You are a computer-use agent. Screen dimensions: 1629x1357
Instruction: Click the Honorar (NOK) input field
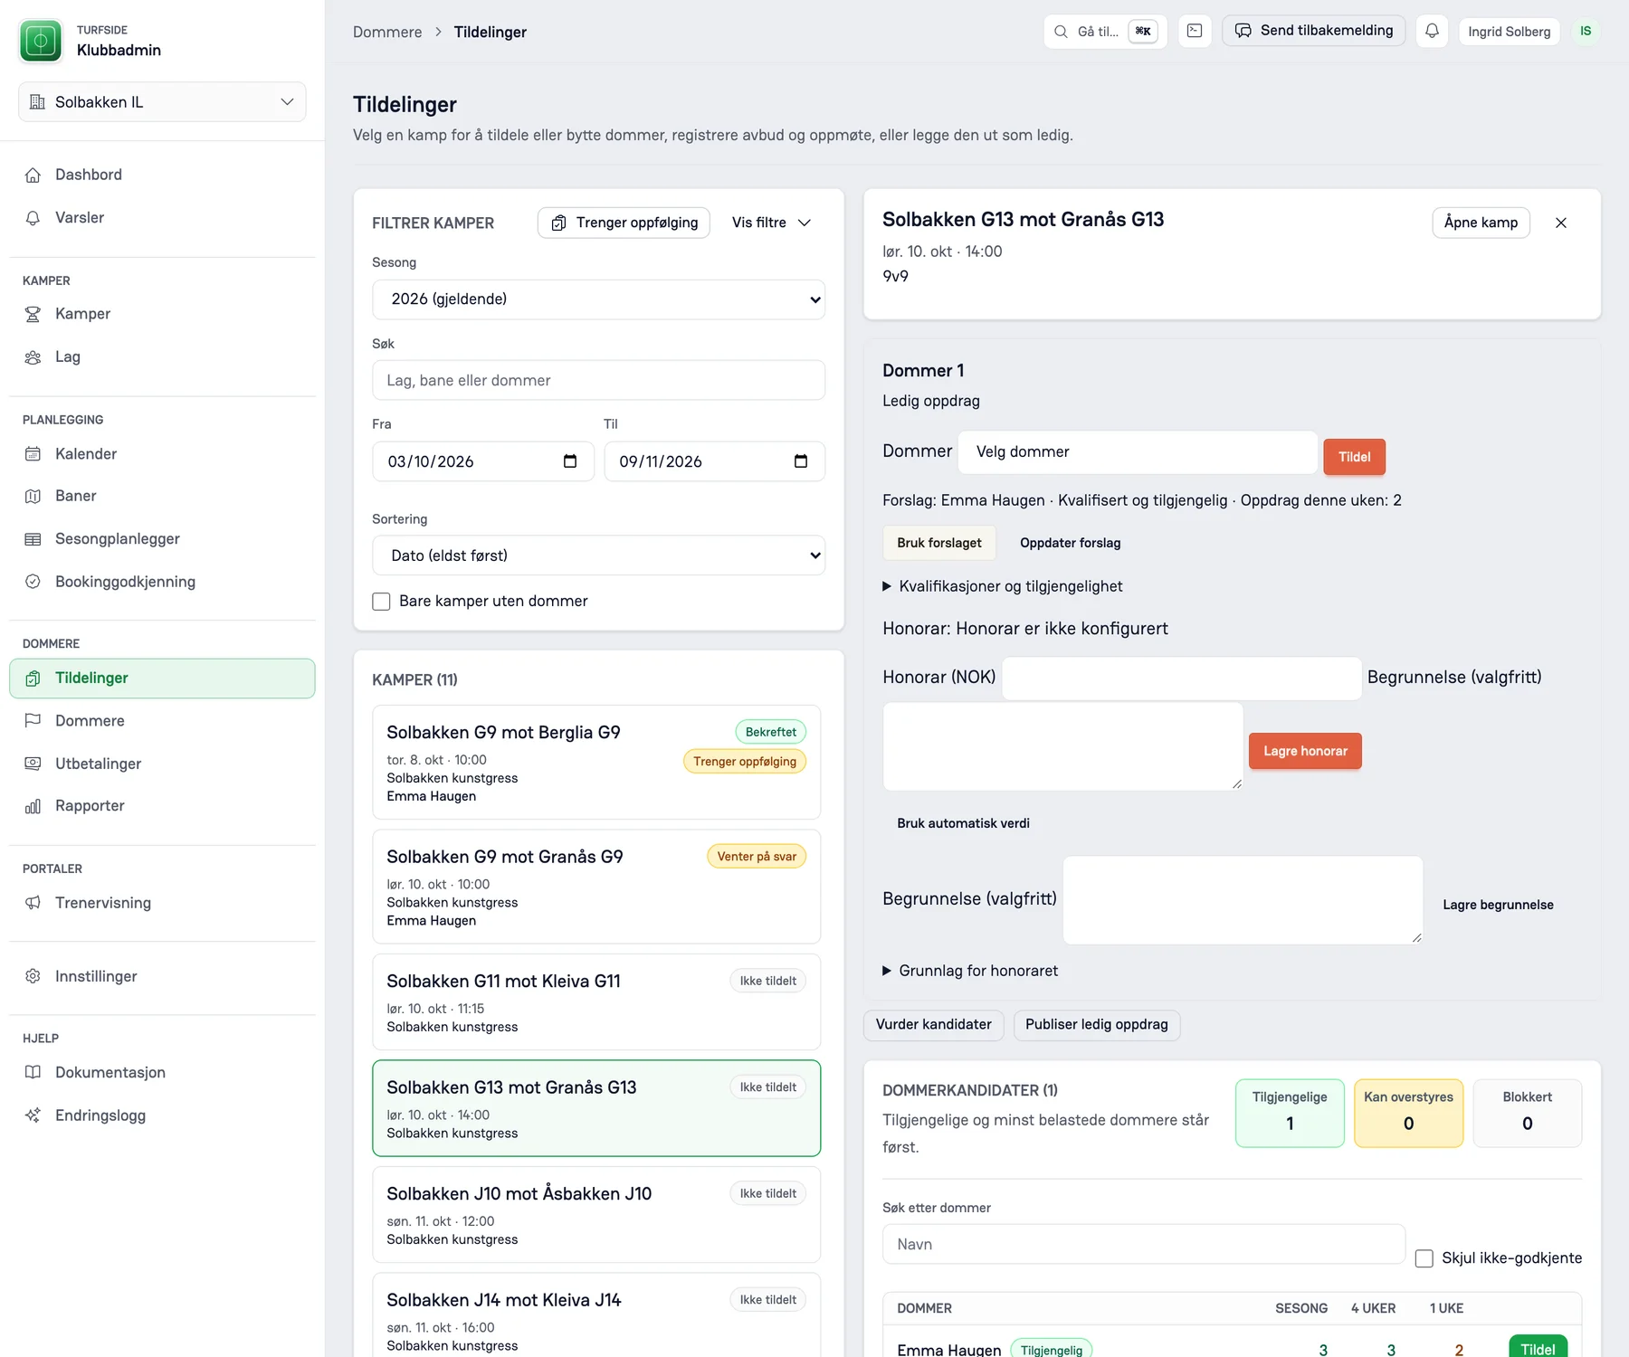(x=1181, y=678)
